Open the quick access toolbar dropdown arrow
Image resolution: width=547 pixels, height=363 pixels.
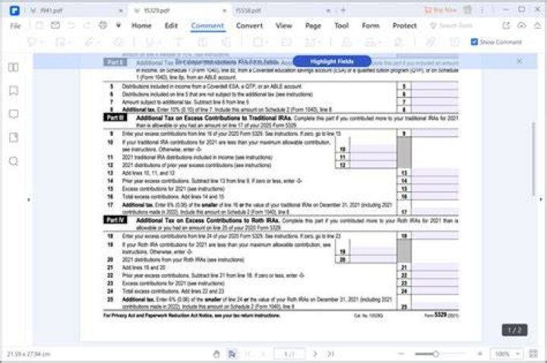click(119, 26)
